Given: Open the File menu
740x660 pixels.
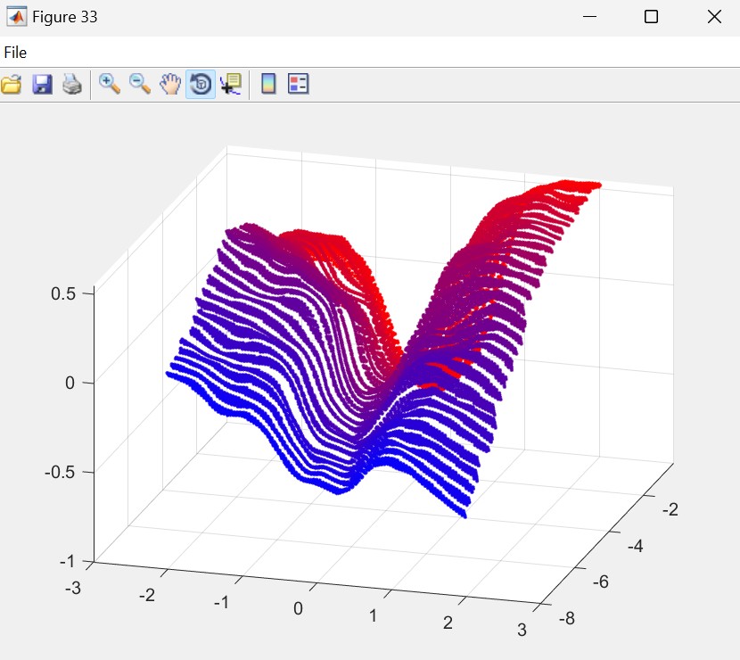Looking at the screenshot, I should click(x=15, y=53).
